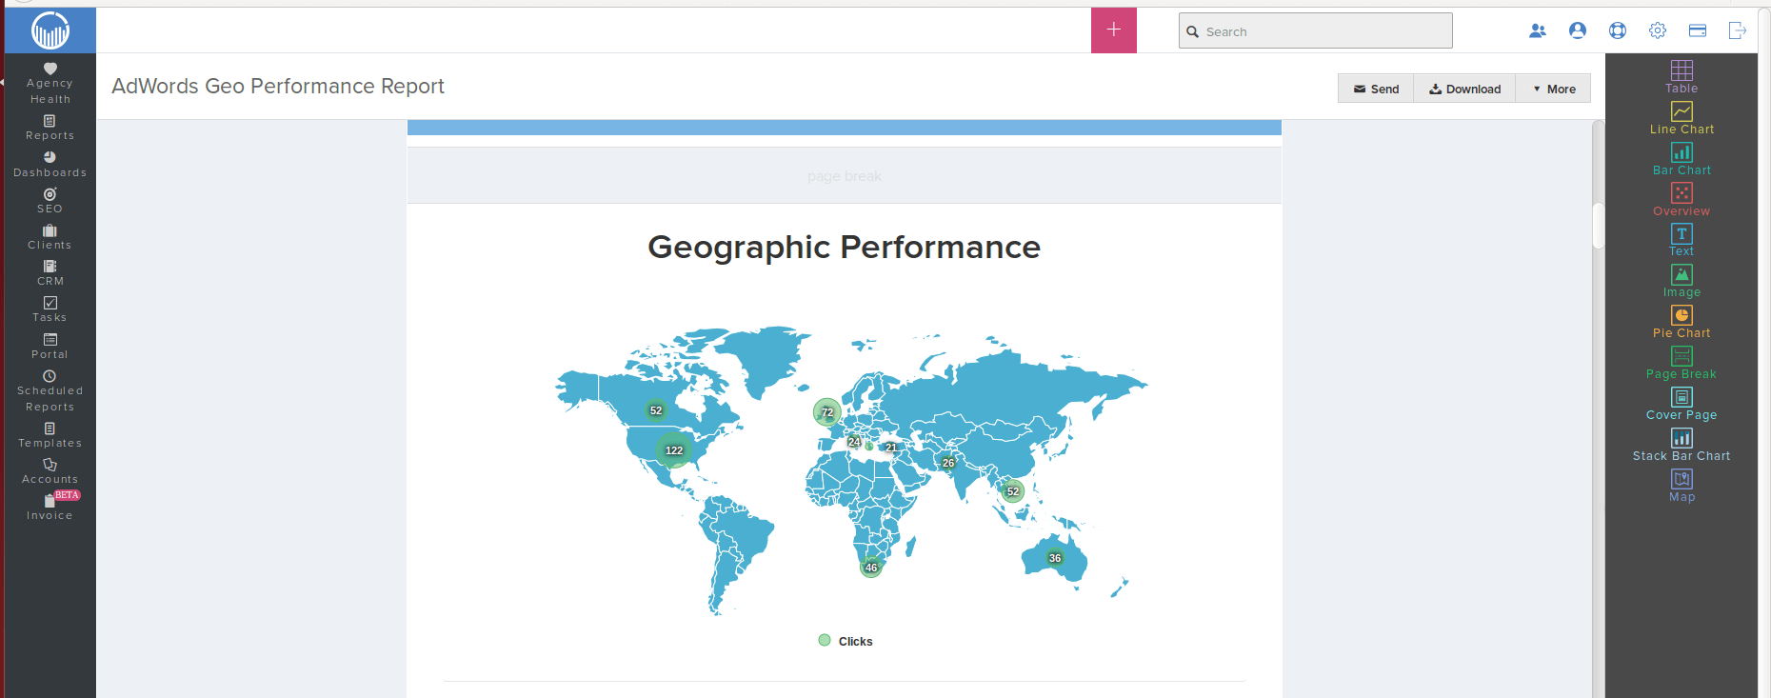This screenshot has width=1771, height=698.
Task: Go to Reports in the left sidebar
Action: click(50, 128)
